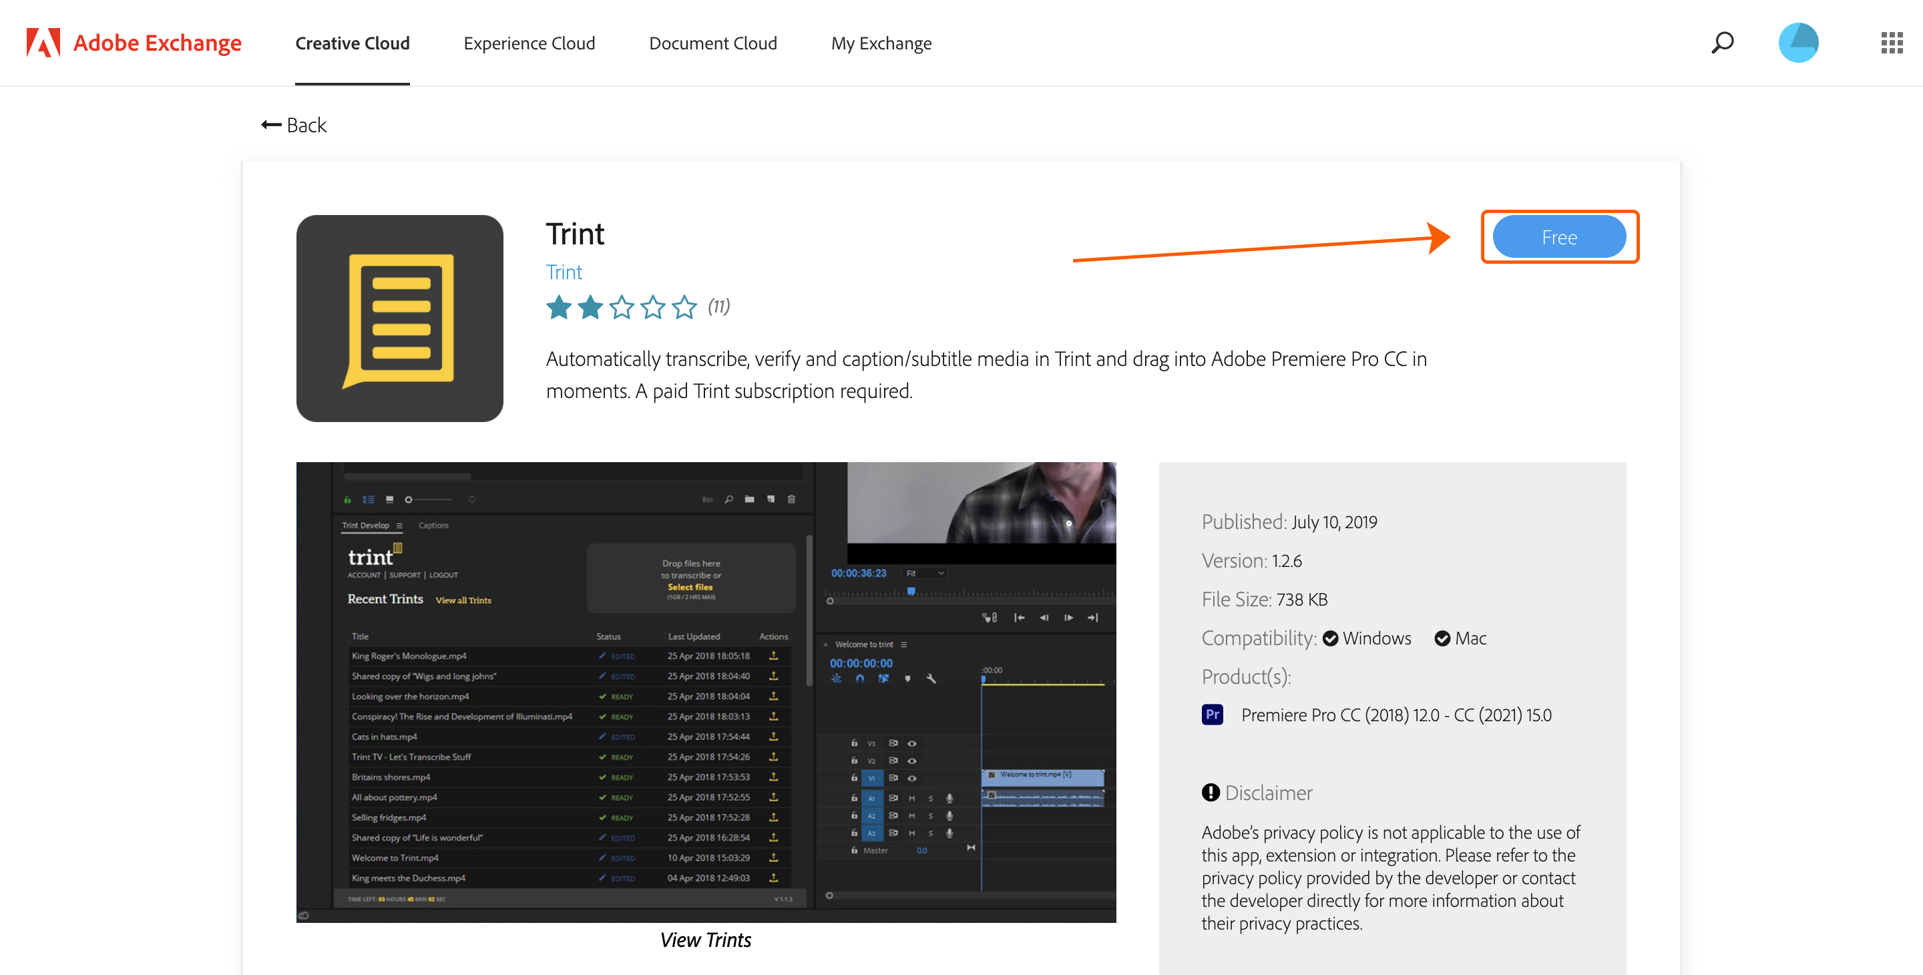Go back using the Back link
This screenshot has height=975, width=1923.
[293, 125]
